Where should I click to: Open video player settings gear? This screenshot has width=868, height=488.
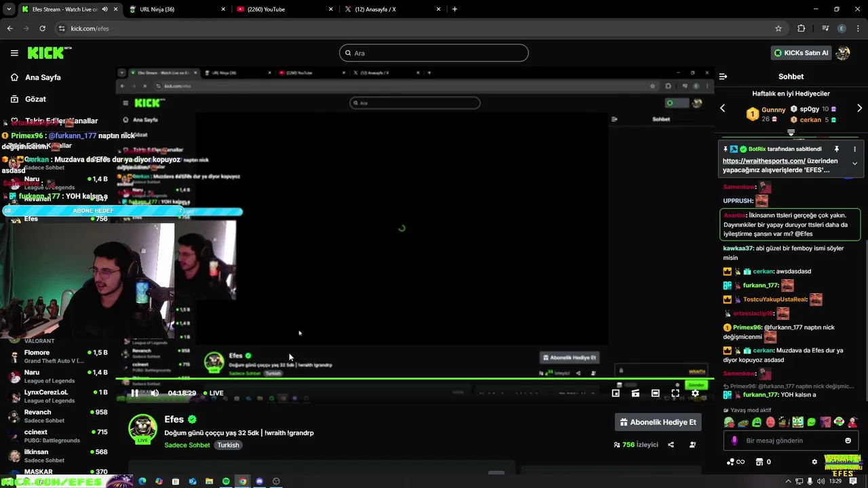click(695, 393)
